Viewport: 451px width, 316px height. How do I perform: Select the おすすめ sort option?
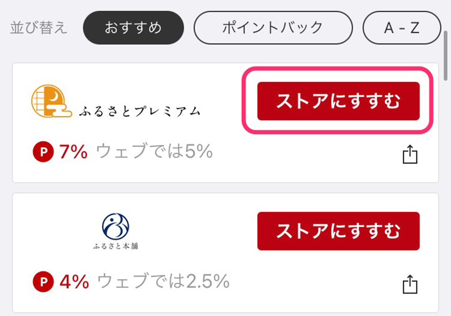click(x=133, y=28)
